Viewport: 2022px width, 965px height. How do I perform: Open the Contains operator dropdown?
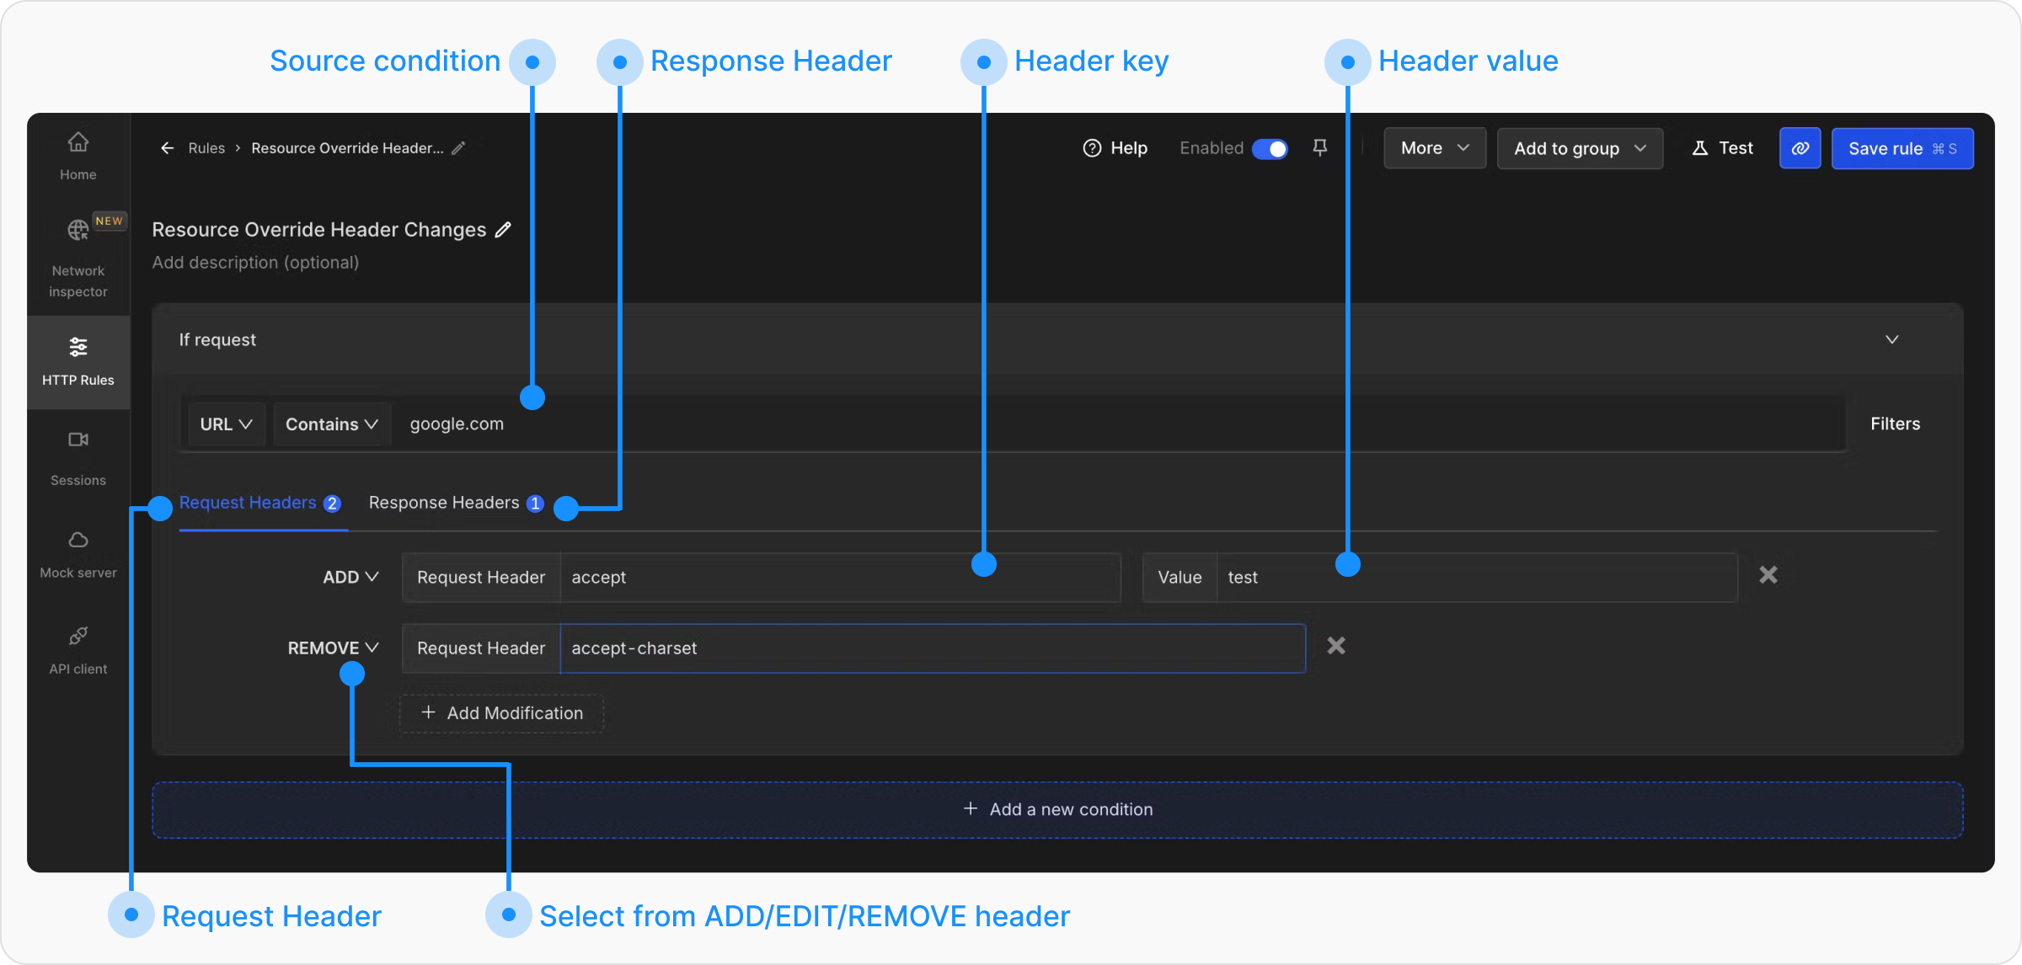point(331,424)
